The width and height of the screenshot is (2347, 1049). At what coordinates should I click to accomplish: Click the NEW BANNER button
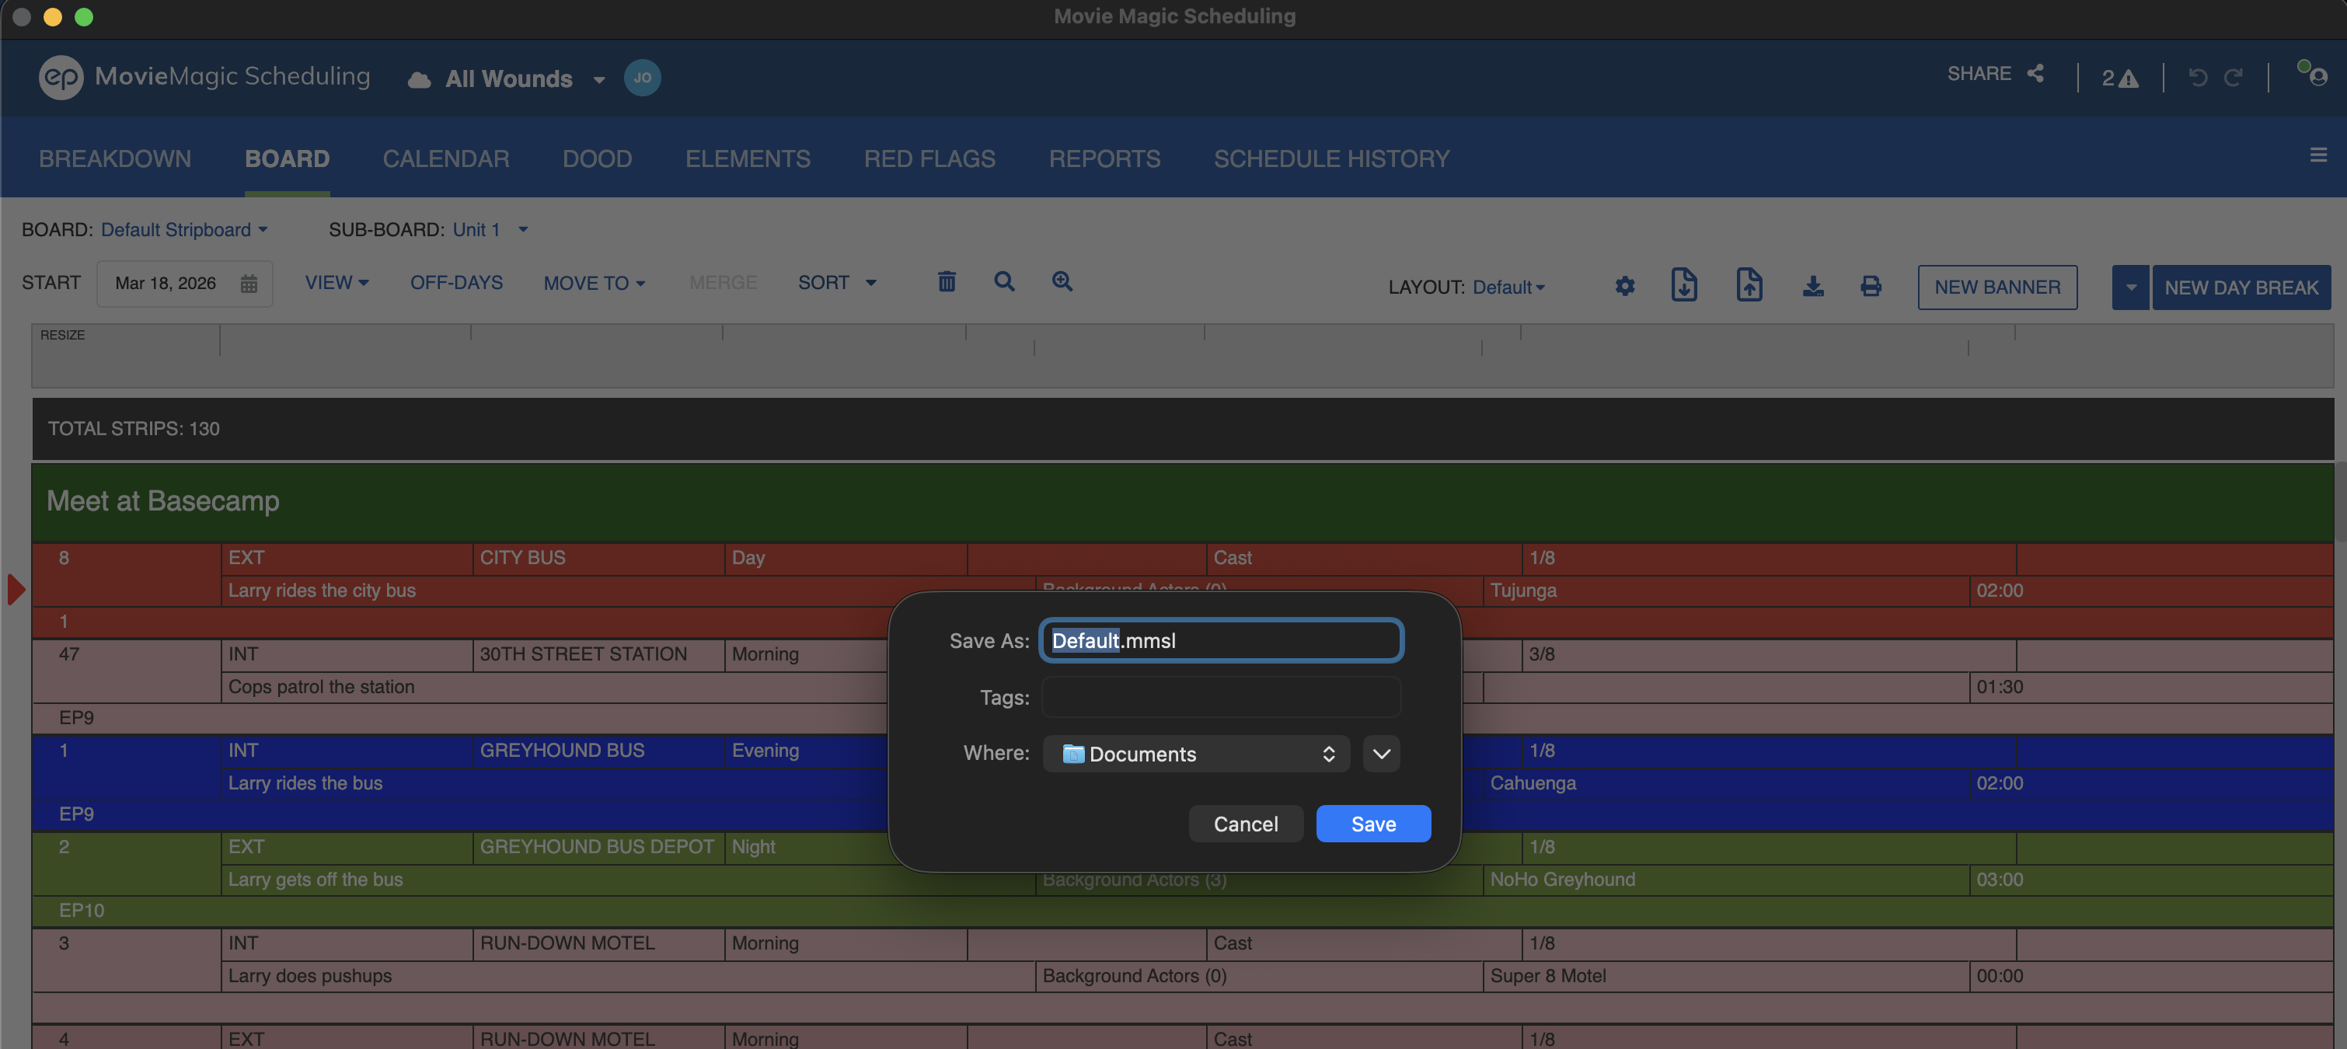(x=1997, y=288)
